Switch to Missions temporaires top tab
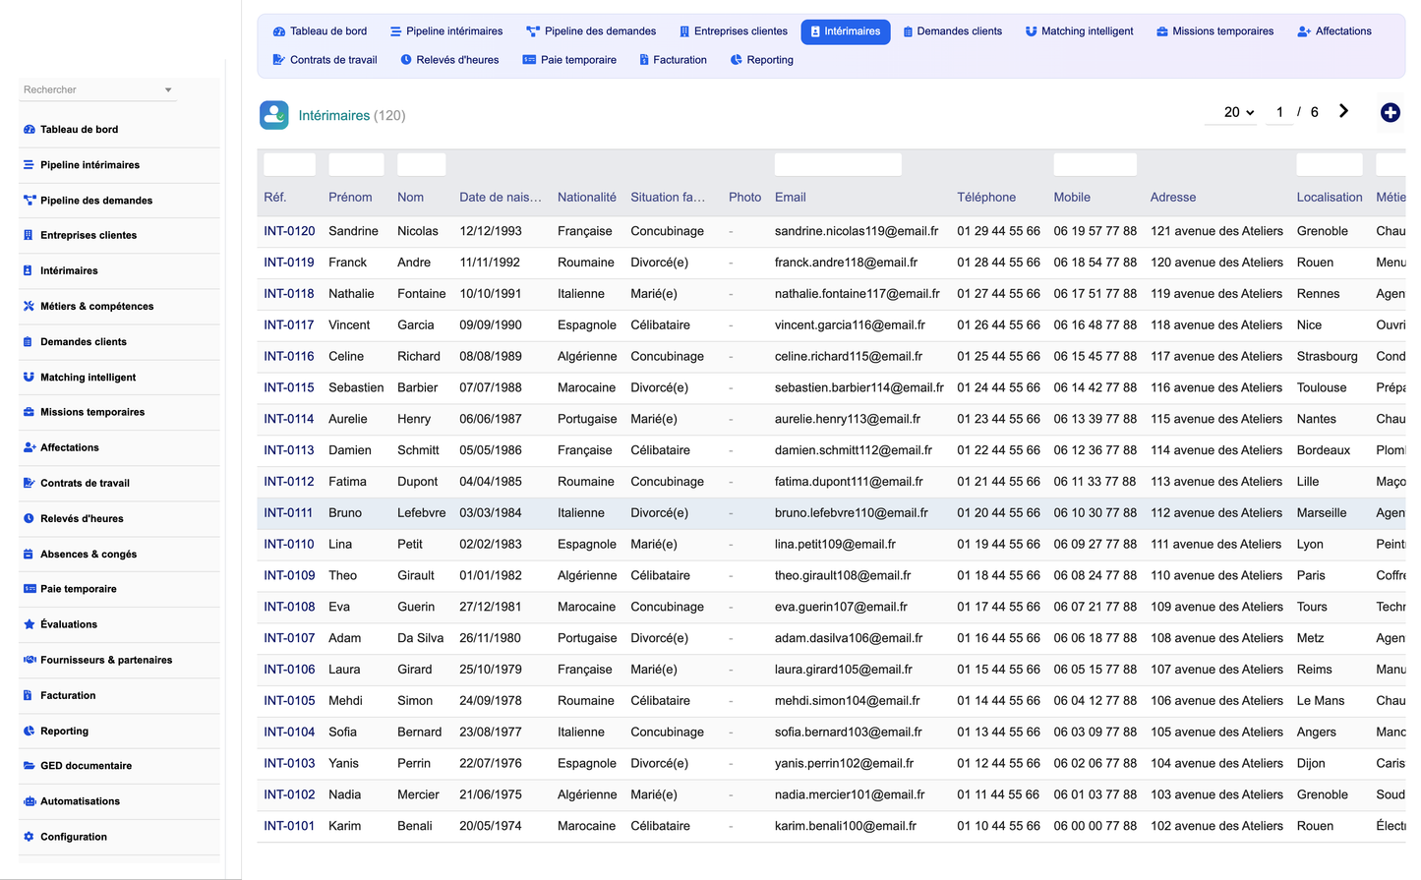Viewport: 1421px width, 880px height. 1214,31
